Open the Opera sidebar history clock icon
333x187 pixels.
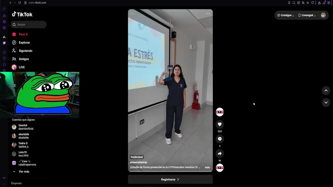[4, 58]
